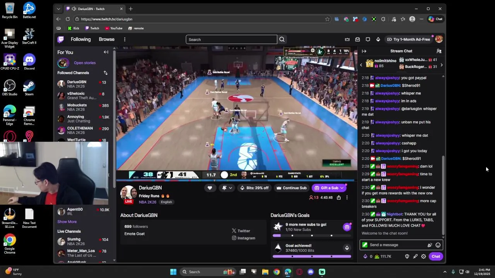Open the Twitch user avatar menu
Image resolution: width=495 pixels, height=278 pixels.
click(x=439, y=39)
